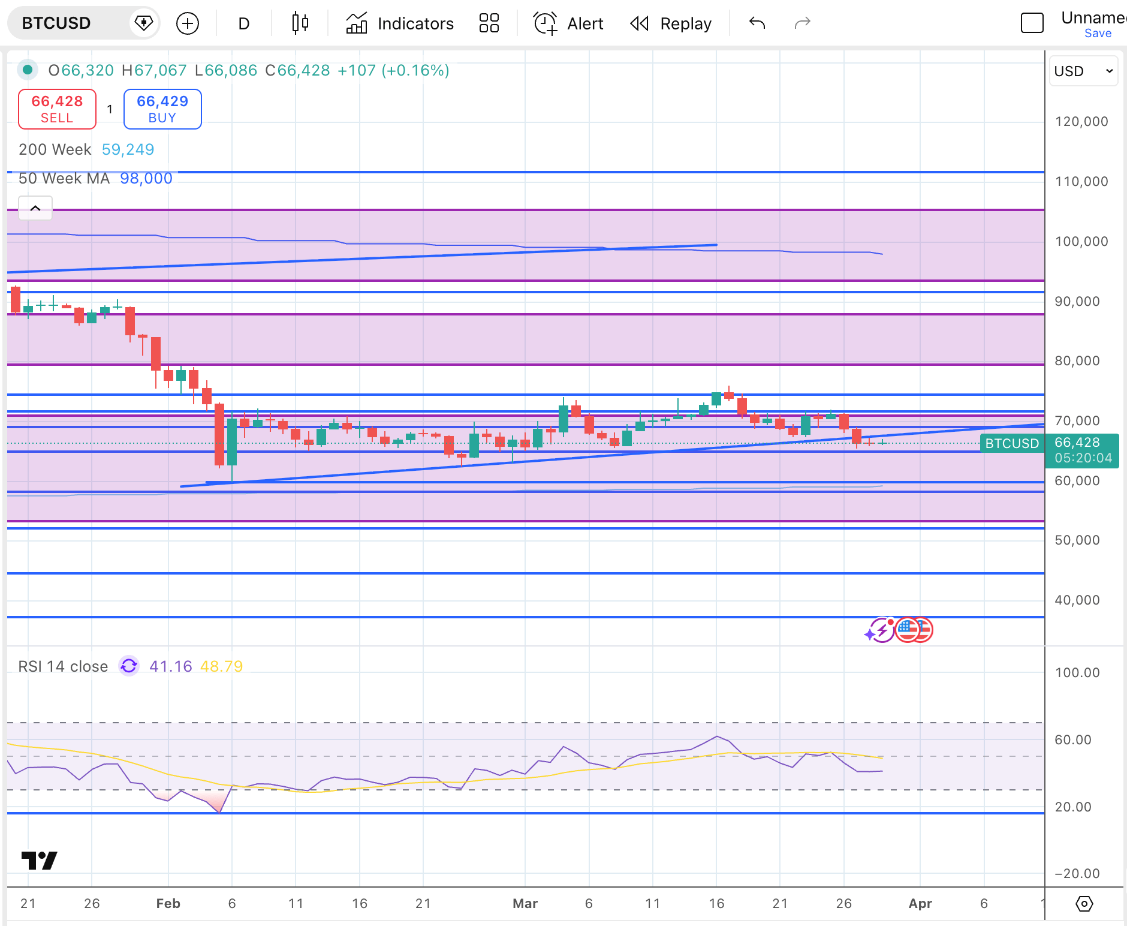This screenshot has width=1127, height=926.
Task: Click the 66,429 BUY button
Action: (x=162, y=109)
